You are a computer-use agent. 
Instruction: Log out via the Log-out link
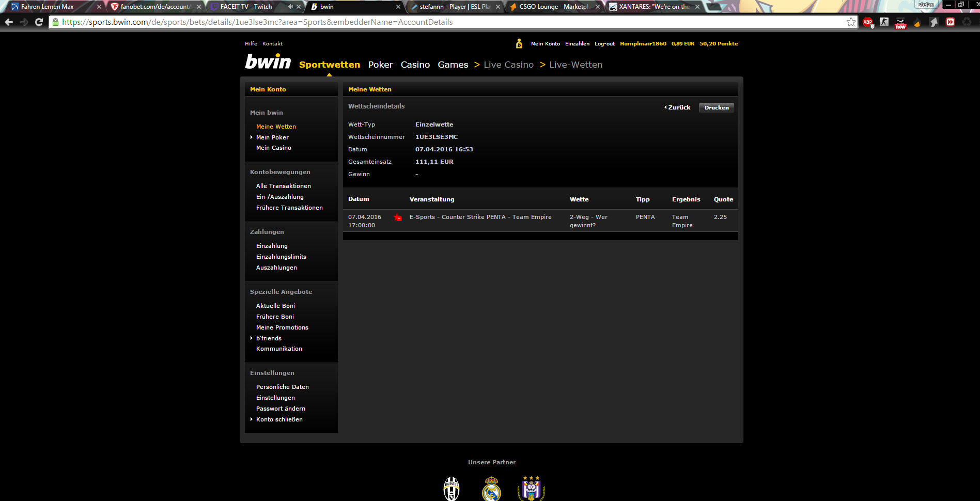(x=604, y=44)
